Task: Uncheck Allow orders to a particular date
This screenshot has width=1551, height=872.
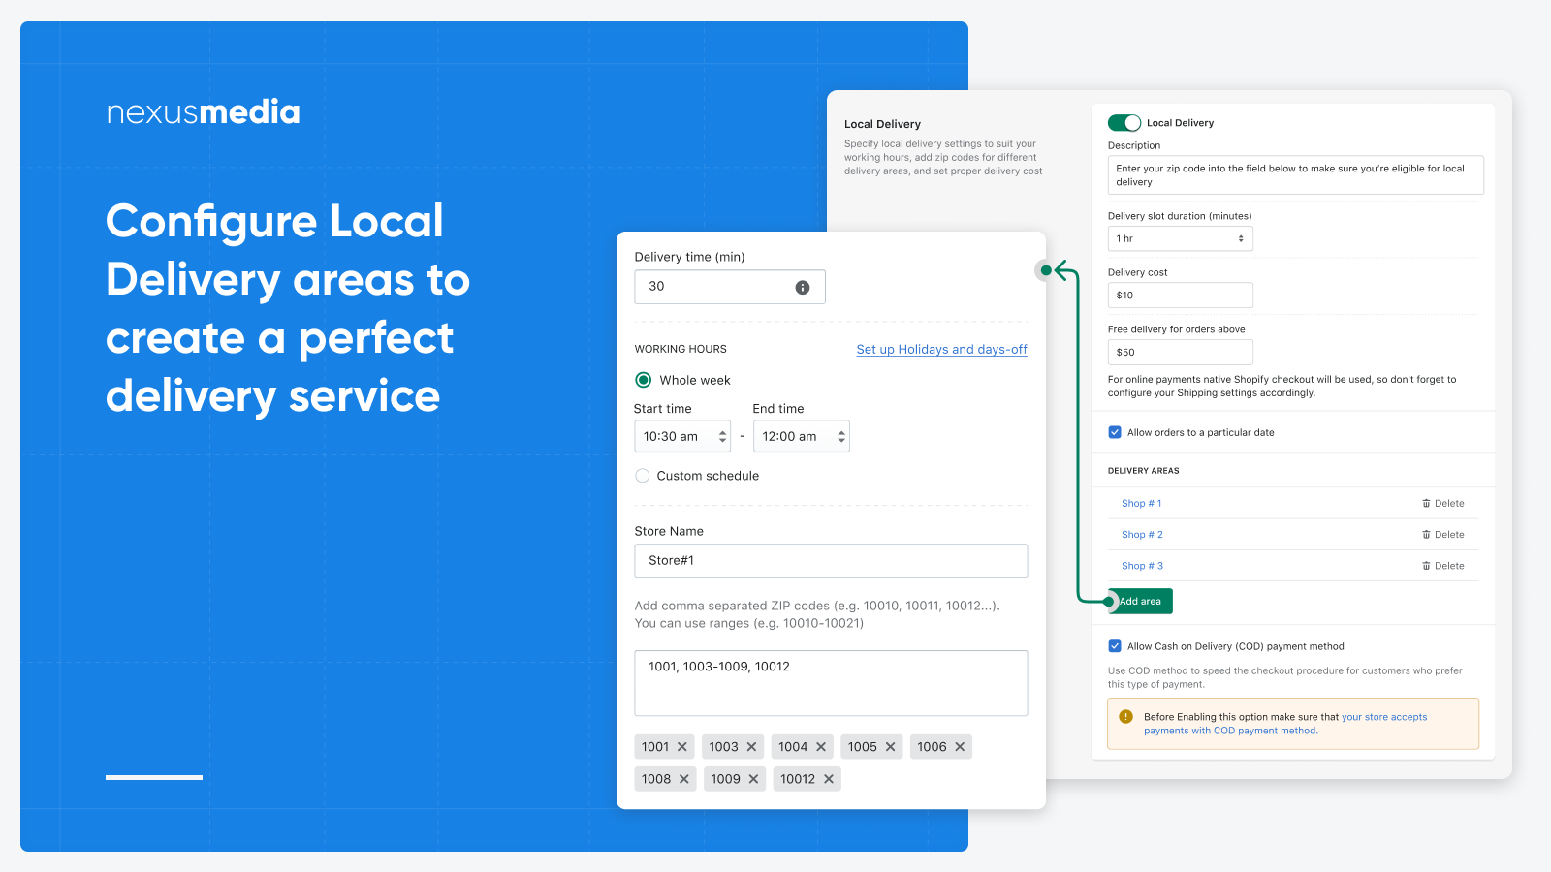Action: click(1115, 432)
